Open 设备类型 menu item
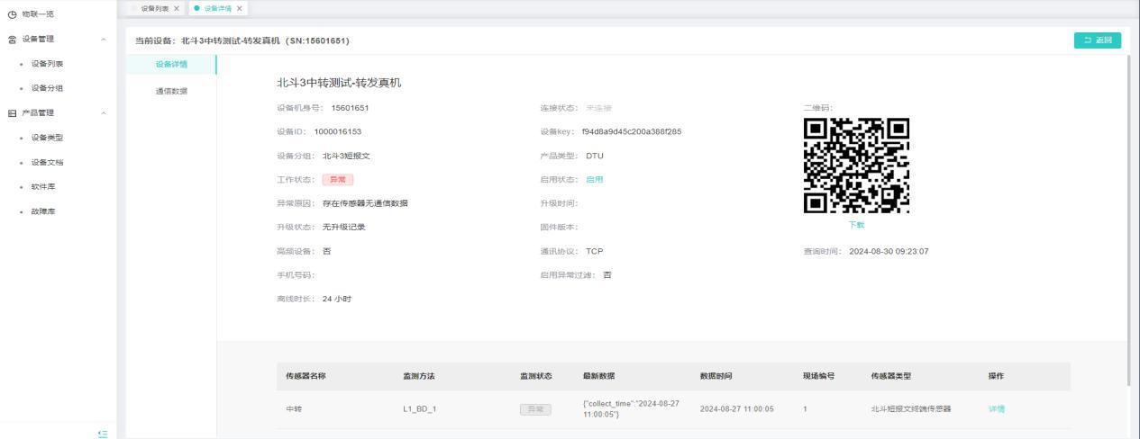Viewport: 1140px width, 439px height. pyautogui.click(x=47, y=138)
